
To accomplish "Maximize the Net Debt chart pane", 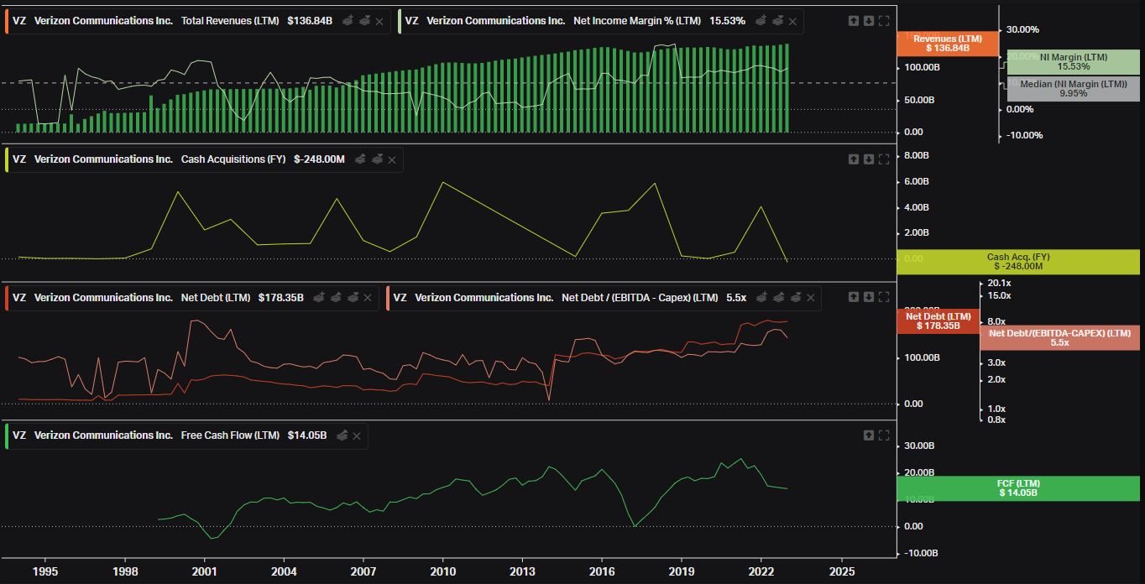I will coord(884,298).
